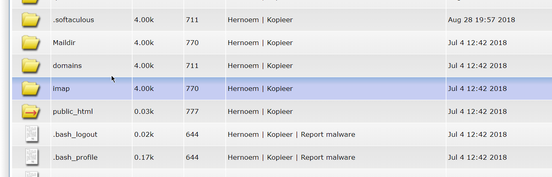Click the domains folder icon
This screenshot has height=177, width=552.
coord(31,66)
